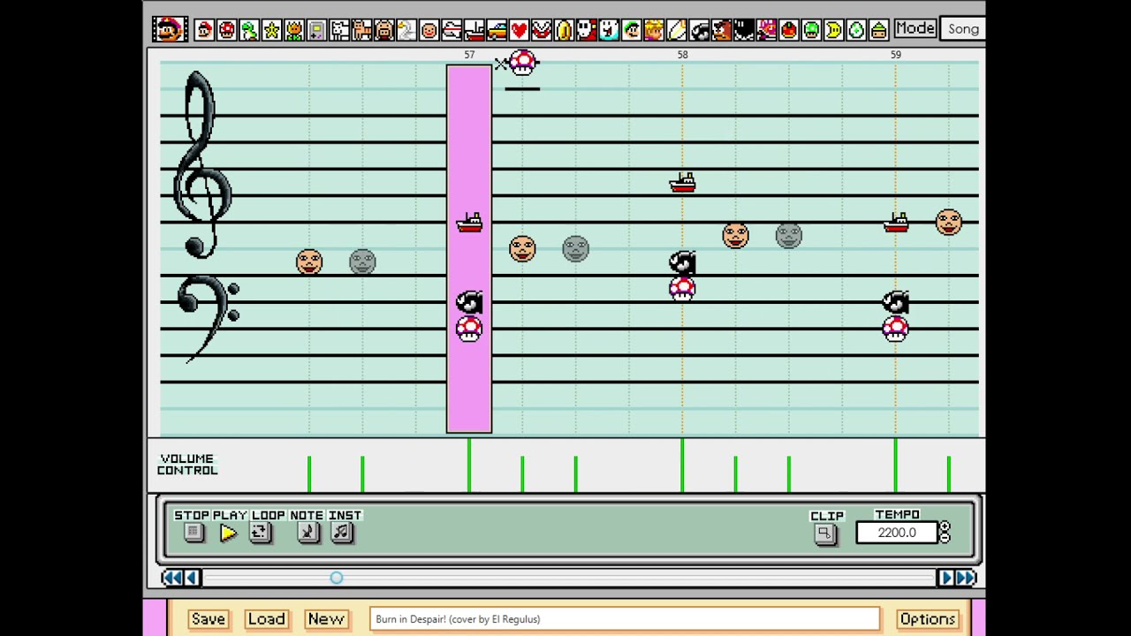Toggle the Loop button
Screen dimensions: 1131x636
[259, 533]
